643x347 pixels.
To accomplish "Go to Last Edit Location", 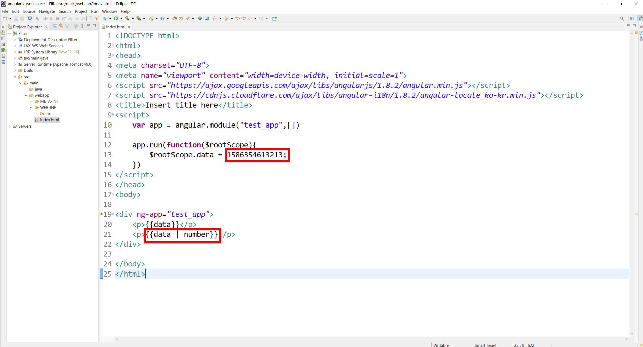I will coord(237,18).
